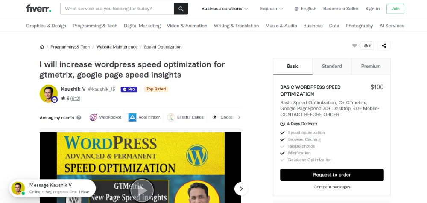Open the home breadcrumb icon

(x=42, y=47)
